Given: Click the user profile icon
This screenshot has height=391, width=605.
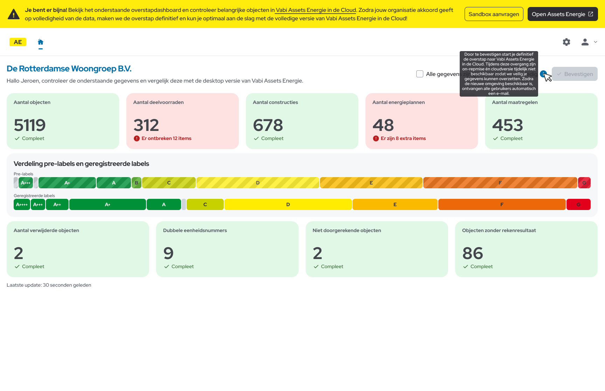Looking at the screenshot, I should (585, 42).
